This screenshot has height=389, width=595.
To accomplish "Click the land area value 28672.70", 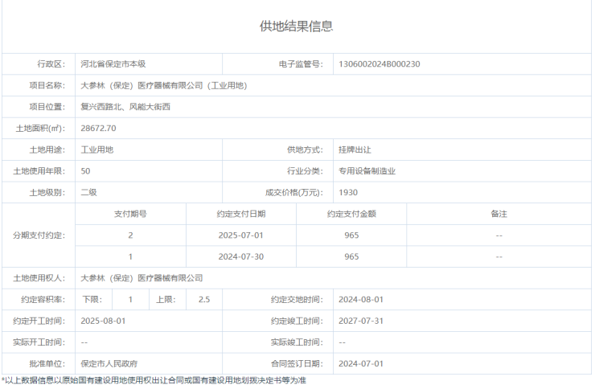I will tap(99, 128).
